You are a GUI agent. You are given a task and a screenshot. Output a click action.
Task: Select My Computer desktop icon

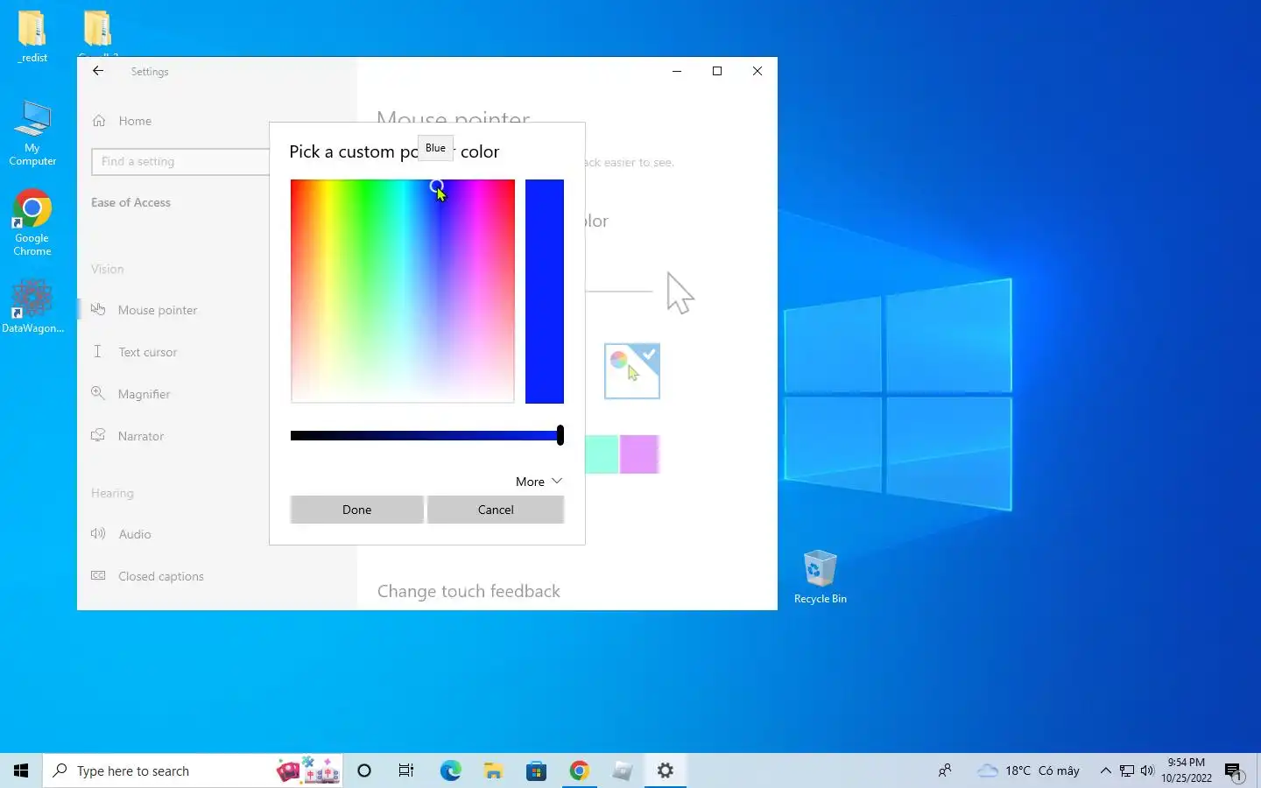click(32, 133)
